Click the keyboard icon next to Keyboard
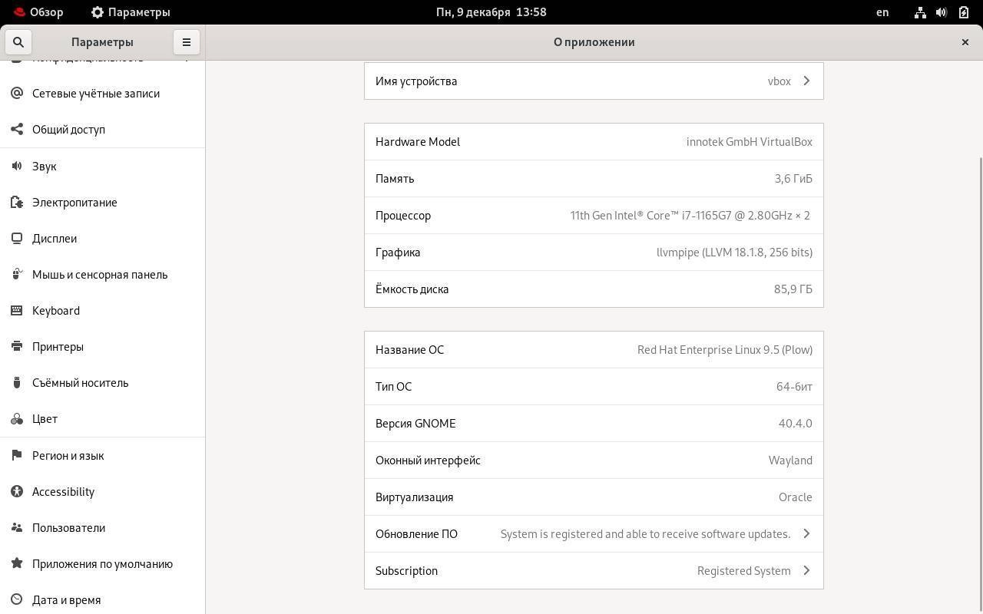This screenshot has height=614, width=983. (x=17, y=310)
